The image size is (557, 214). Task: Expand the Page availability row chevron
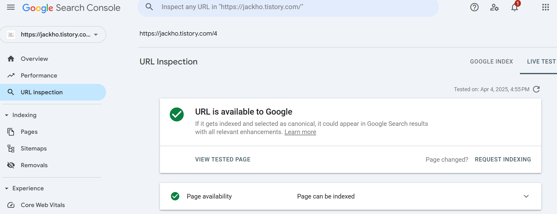[x=526, y=196]
